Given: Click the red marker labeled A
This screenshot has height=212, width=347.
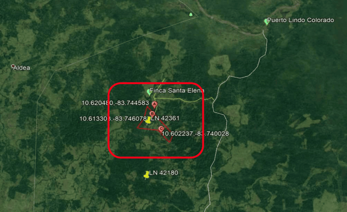Looking at the screenshot, I should pos(154,104).
